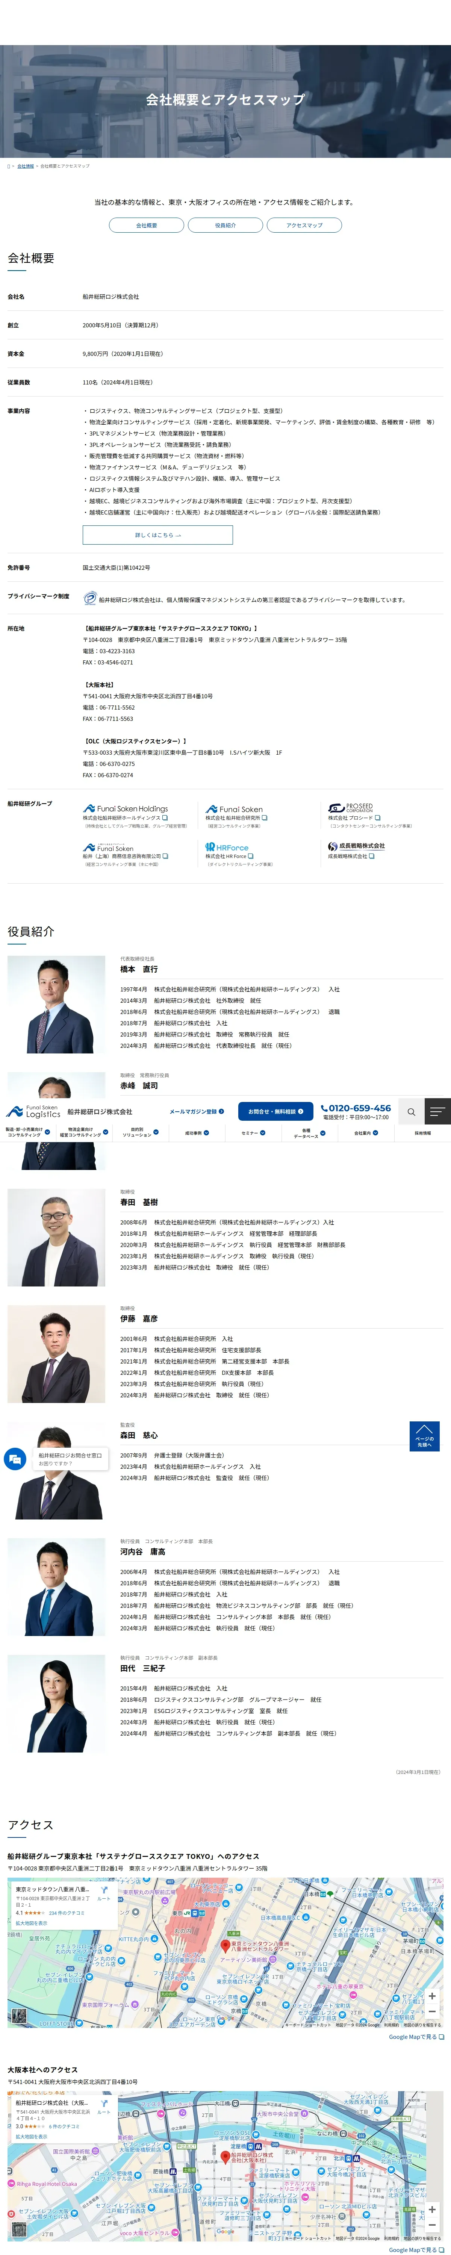Open the 採用情報 nav item

point(423,1133)
